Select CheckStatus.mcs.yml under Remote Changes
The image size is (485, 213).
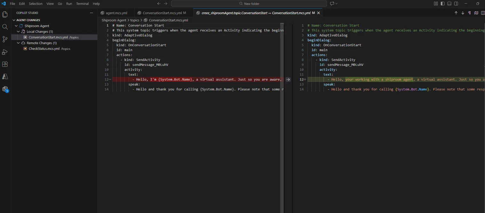(44, 49)
